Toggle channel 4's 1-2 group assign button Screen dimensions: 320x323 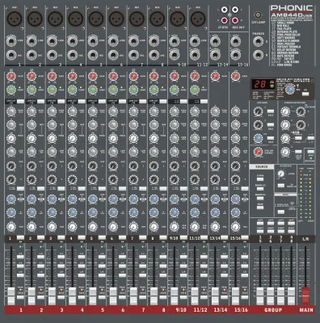pos(82,257)
